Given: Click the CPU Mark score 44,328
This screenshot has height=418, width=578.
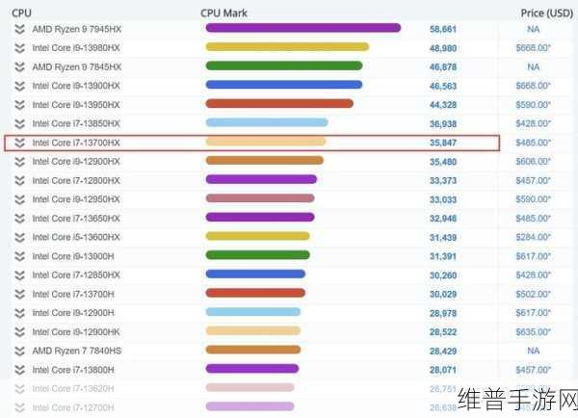Looking at the screenshot, I should point(443,105).
